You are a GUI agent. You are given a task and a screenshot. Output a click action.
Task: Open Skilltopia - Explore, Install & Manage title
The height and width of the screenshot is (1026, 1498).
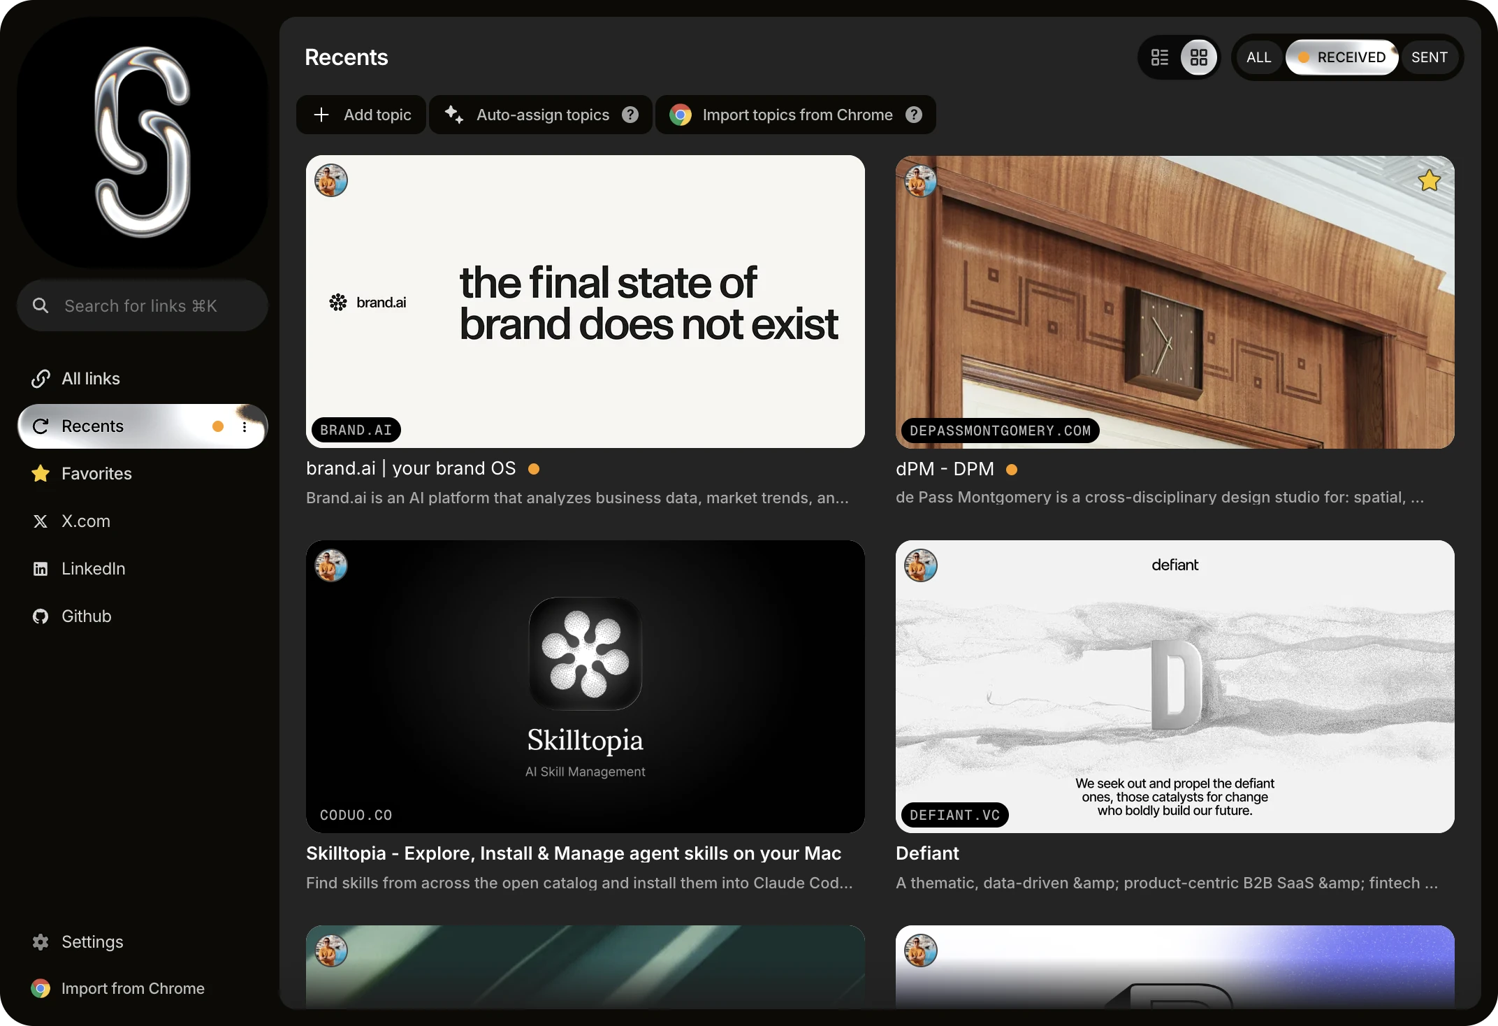coord(574,853)
